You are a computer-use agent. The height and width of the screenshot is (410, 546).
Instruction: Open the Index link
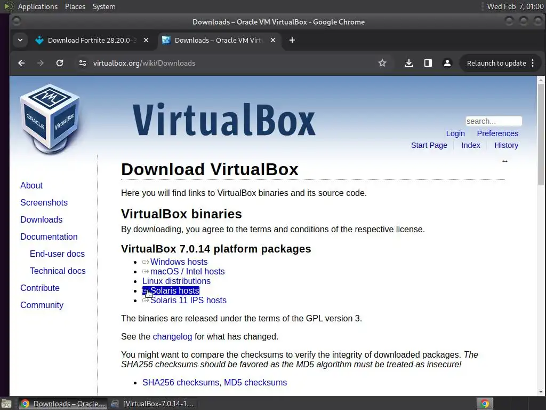471,145
